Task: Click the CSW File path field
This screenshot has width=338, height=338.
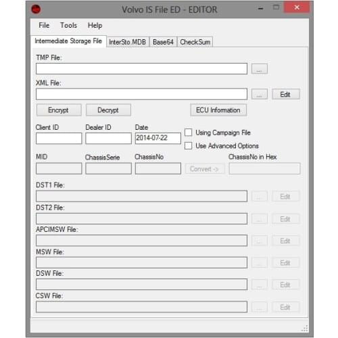Action: pyautogui.click(x=141, y=307)
